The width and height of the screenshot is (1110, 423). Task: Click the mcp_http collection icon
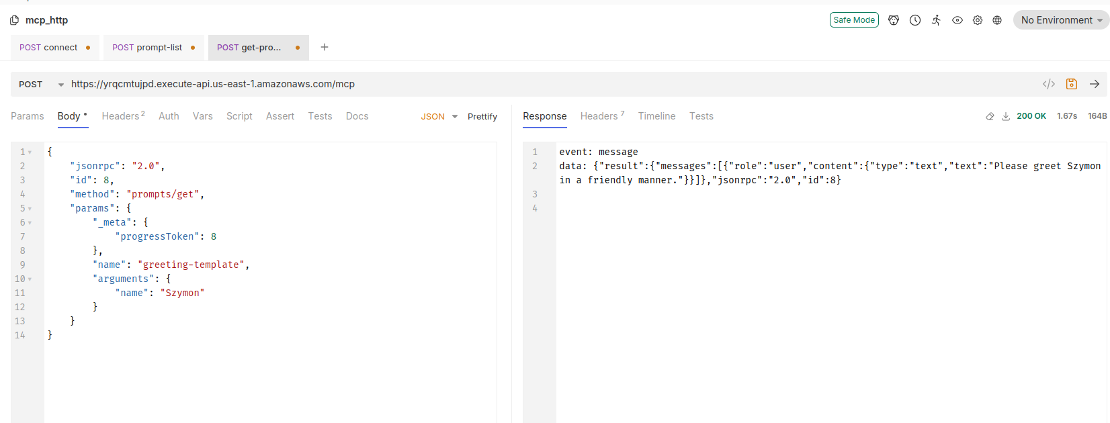(x=14, y=20)
